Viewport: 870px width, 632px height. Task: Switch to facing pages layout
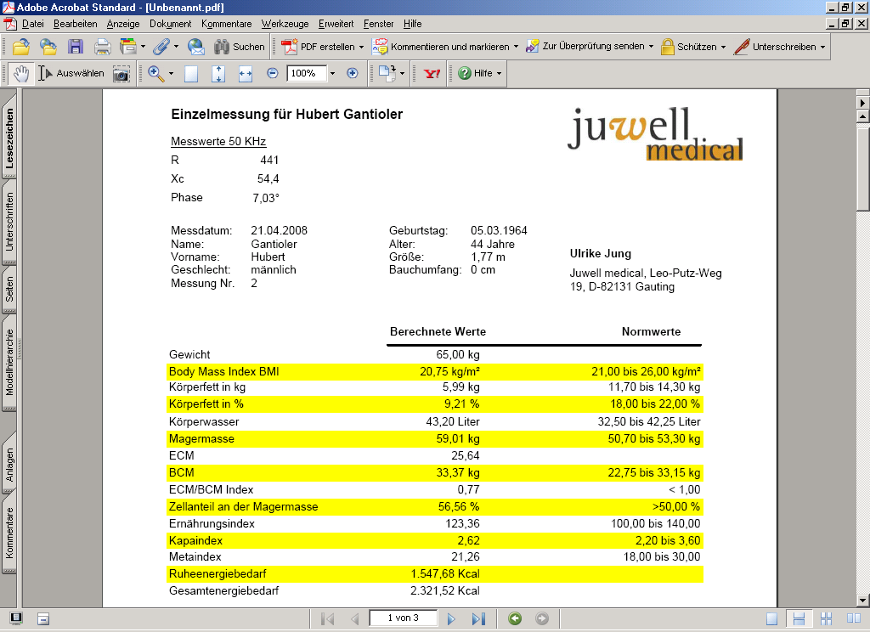pyautogui.click(x=853, y=618)
